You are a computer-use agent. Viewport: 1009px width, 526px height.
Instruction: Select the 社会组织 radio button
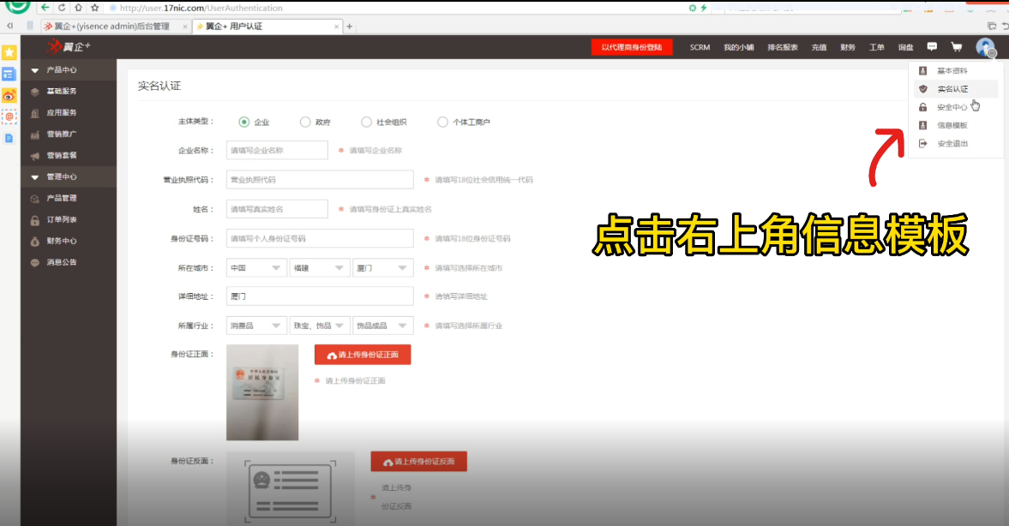[366, 122]
